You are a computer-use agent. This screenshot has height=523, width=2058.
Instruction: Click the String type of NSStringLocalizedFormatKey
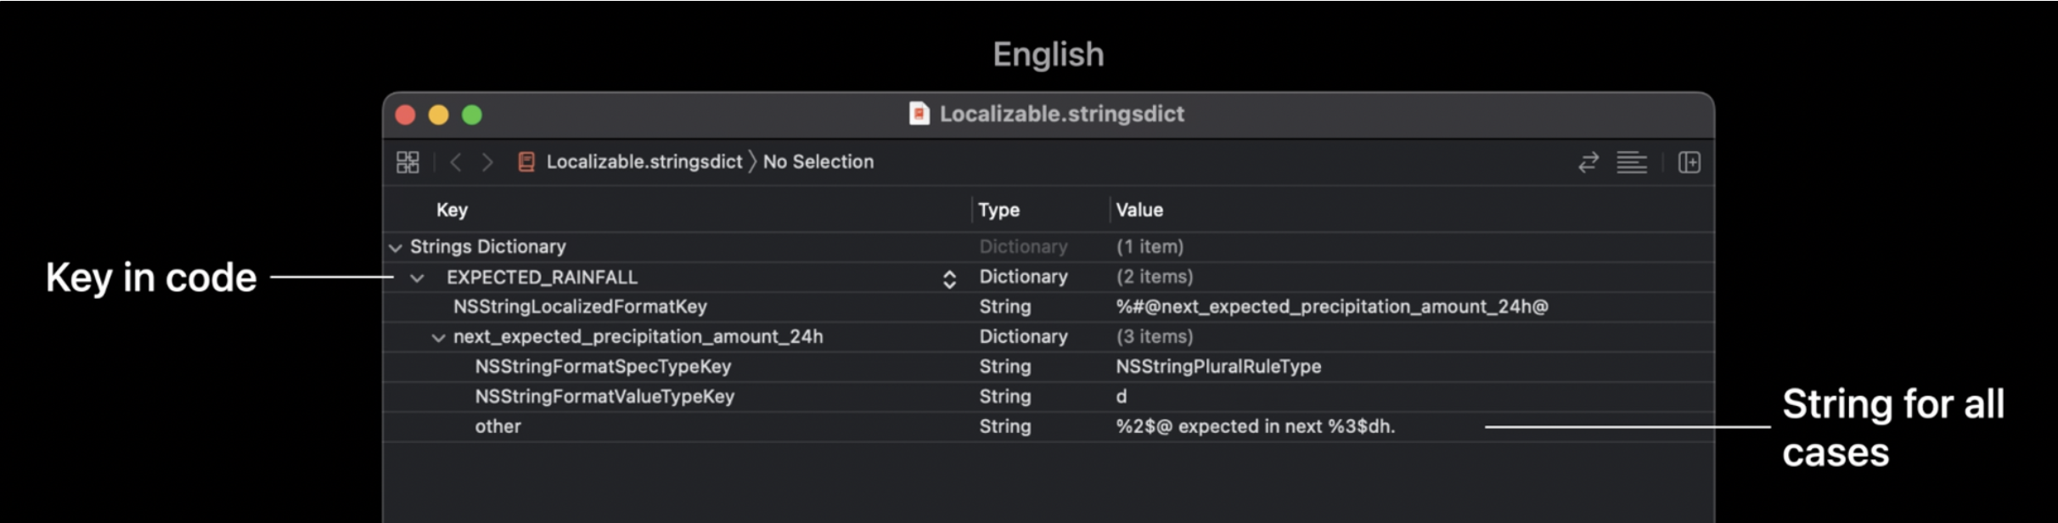[1005, 306]
